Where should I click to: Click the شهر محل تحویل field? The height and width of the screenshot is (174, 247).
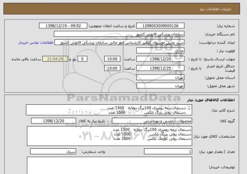tap(160, 86)
